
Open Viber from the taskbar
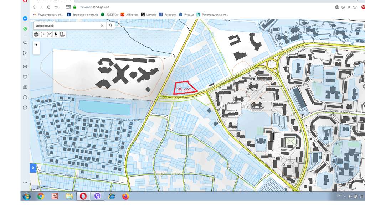click(97, 196)
